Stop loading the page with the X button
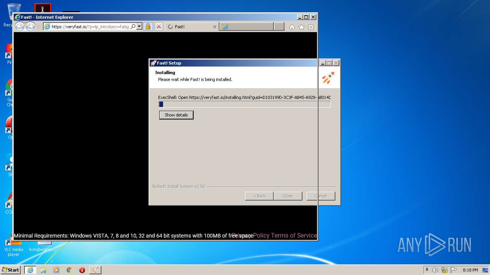Image resolution: width=490 pixels, height=275 pixels. point(159,27)
